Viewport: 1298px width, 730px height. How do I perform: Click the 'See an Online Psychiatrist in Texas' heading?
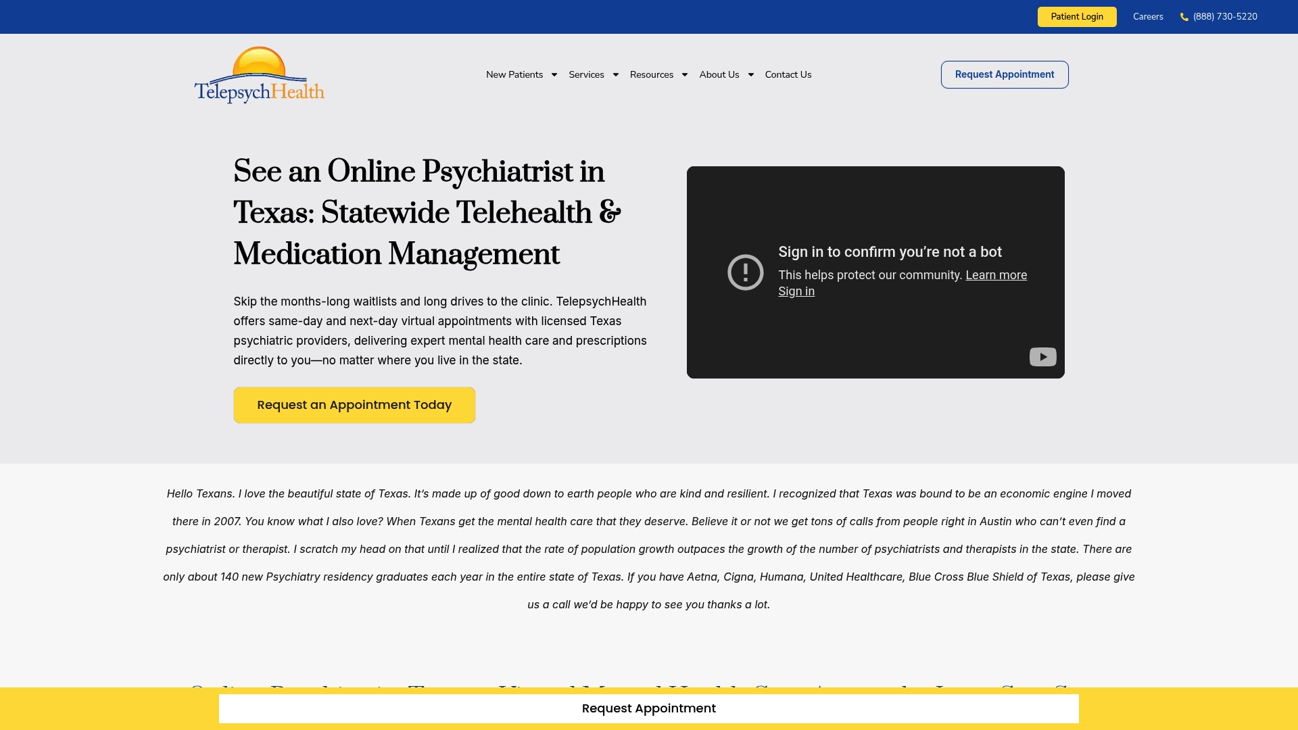427,212
